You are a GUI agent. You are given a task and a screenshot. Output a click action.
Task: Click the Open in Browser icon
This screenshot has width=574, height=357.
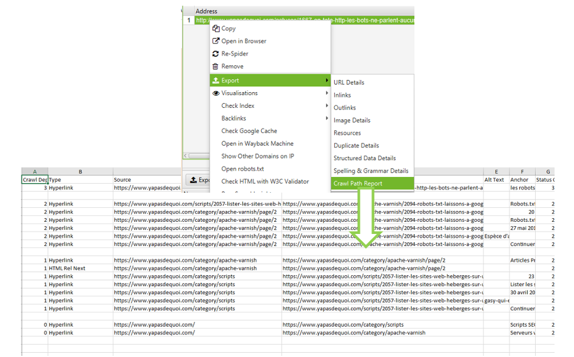(216, 41)
